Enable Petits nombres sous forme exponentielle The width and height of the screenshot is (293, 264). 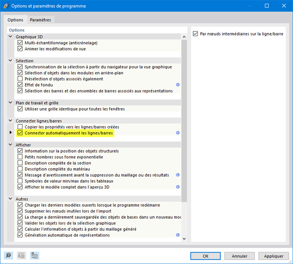coord(20,157)
